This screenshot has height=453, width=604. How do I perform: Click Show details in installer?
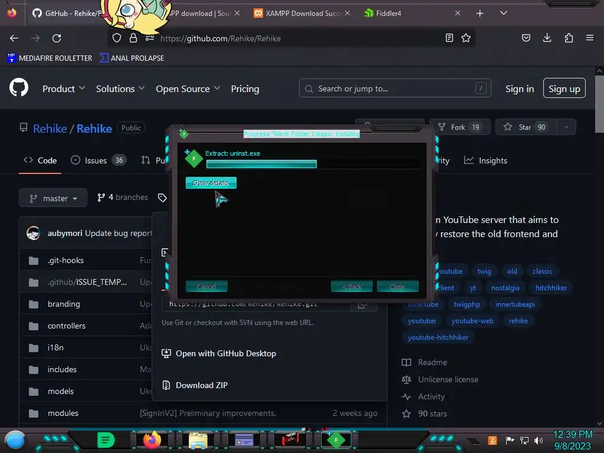[211, 183]
